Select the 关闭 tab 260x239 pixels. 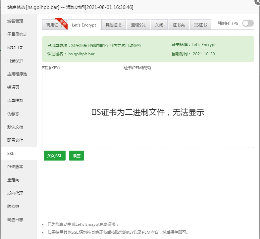point(159,25)
